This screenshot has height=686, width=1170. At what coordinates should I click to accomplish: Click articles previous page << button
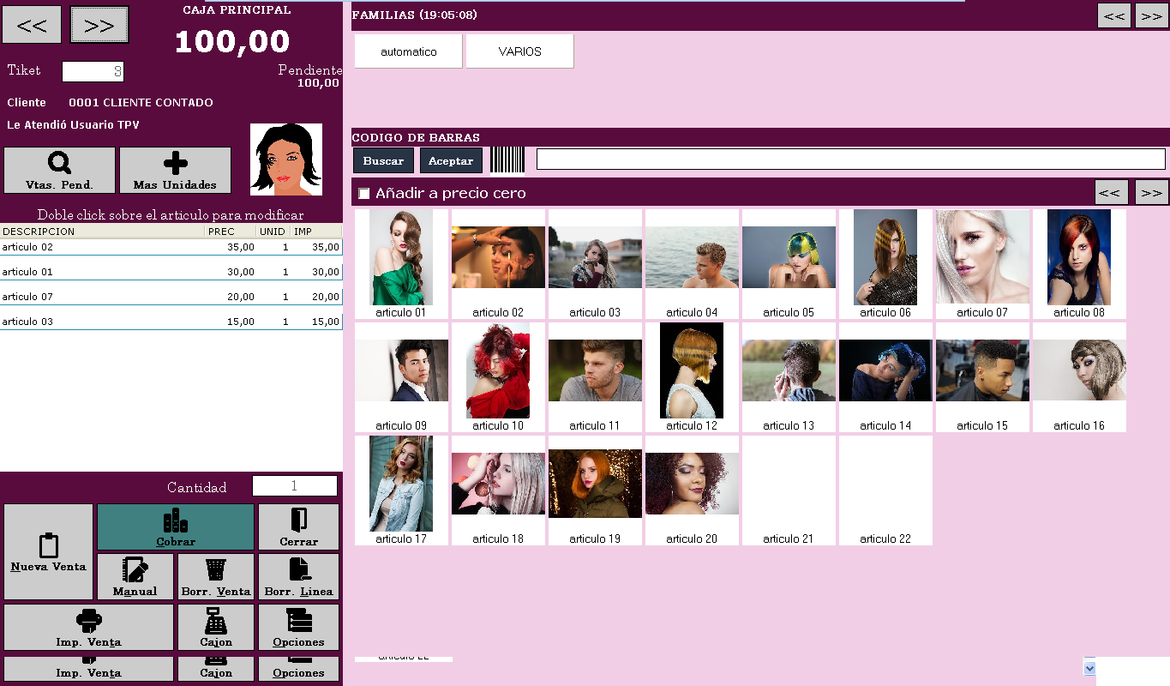(1112, 192)
